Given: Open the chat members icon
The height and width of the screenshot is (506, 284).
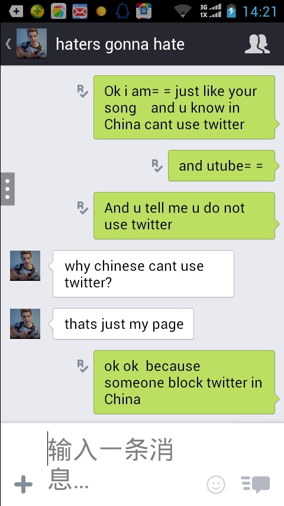Looking at the screenshot, I should point(257,44).
